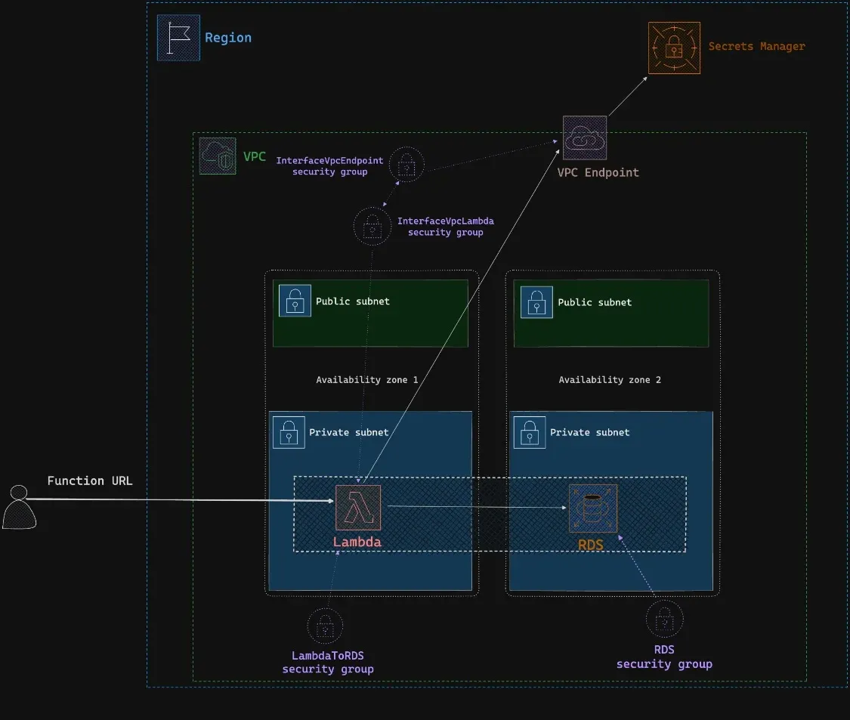Click the Lambda function icon

358,507
